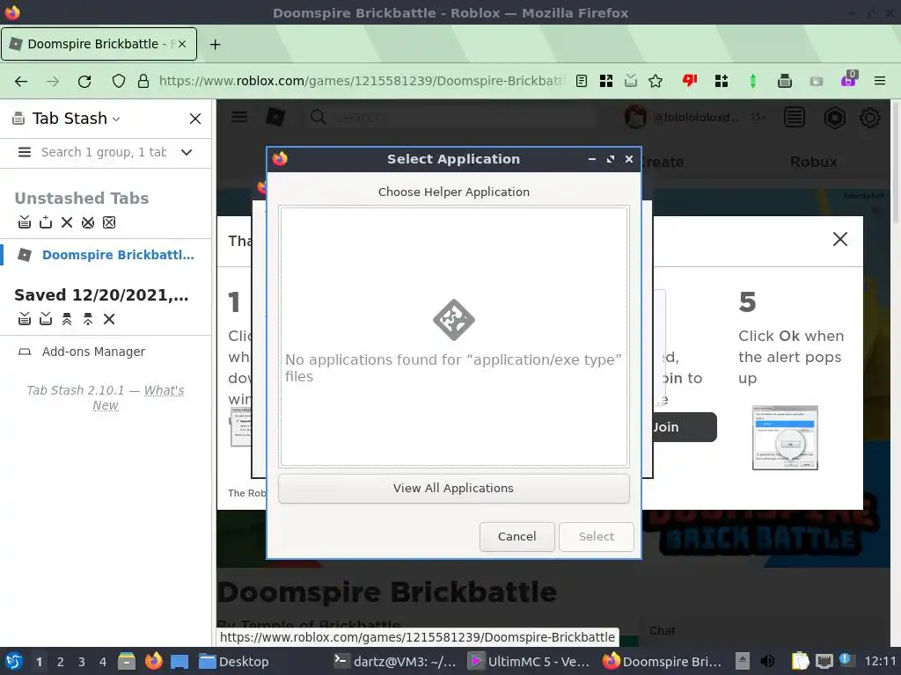The image size is (901, 675).
Task: Click the Saved 12/20/2021 group title
Action: point(101,295)
